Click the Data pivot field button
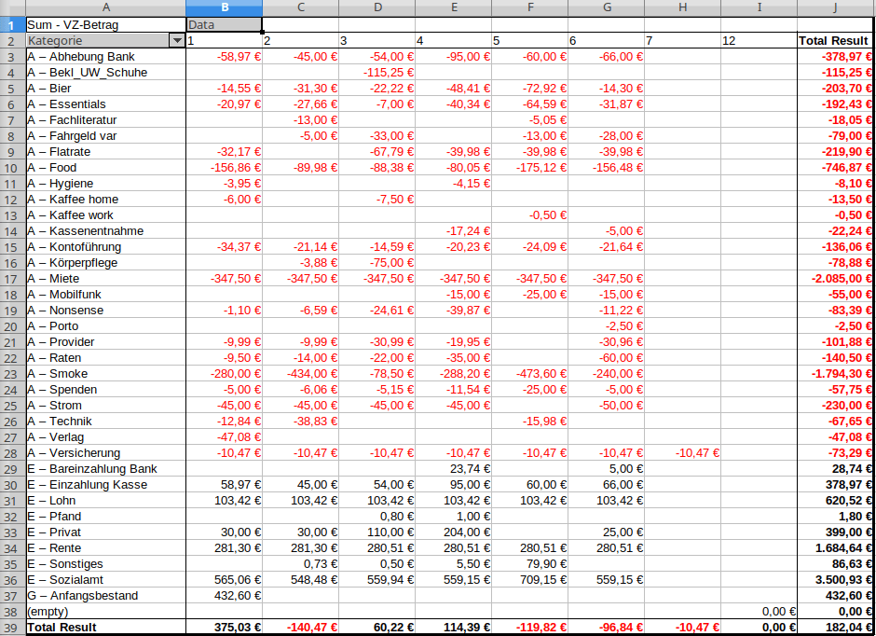Screen dimensions: 876x636 pyautogui.click(x=224, y=25)
